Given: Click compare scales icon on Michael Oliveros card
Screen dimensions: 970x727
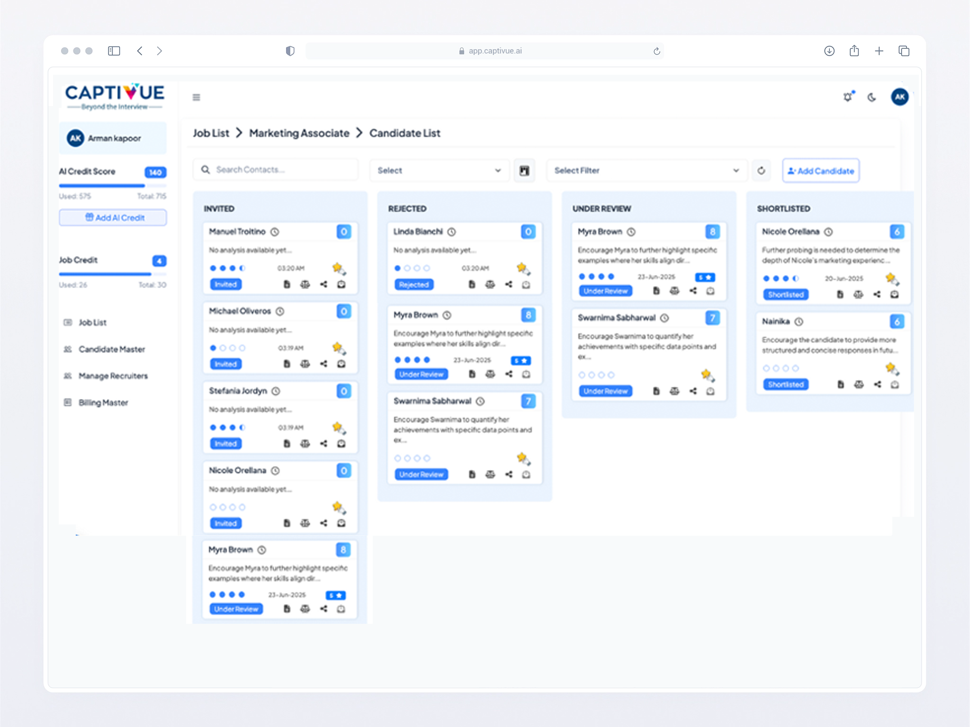Looking at the screenshot, I should [x=305, y=364].
